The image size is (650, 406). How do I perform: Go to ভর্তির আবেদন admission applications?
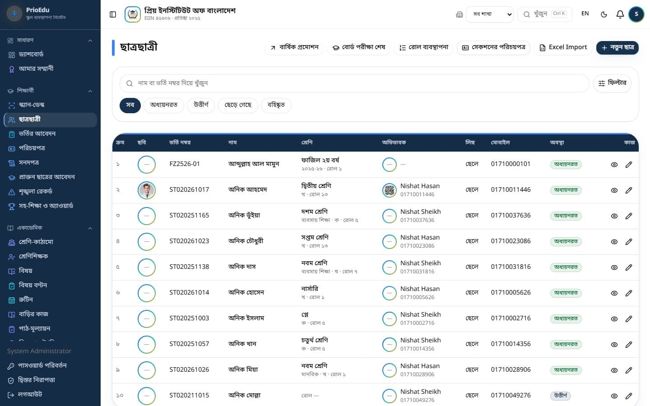(x=50, y=134)
